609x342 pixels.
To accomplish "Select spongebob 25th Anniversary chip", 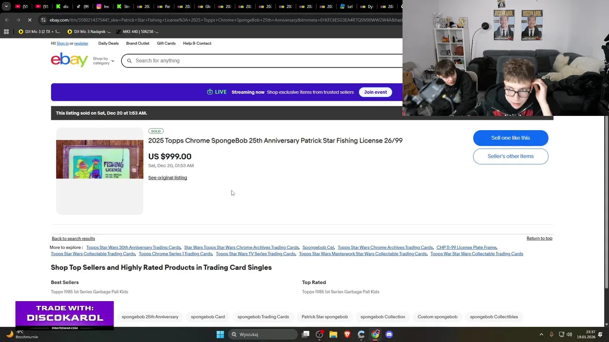I will [150, 317].
